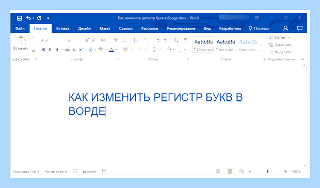The image size is (320, 188).
Task: Increase font size with larger A icon
Action: coord(87,40)
